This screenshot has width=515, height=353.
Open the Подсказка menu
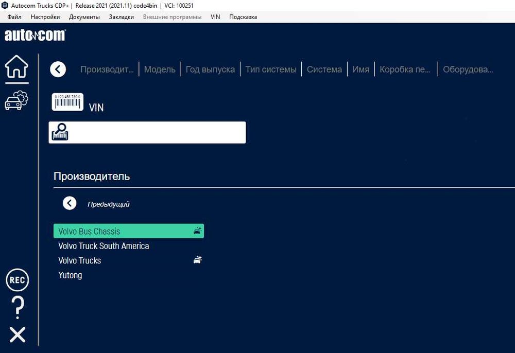tap(243, 17)
